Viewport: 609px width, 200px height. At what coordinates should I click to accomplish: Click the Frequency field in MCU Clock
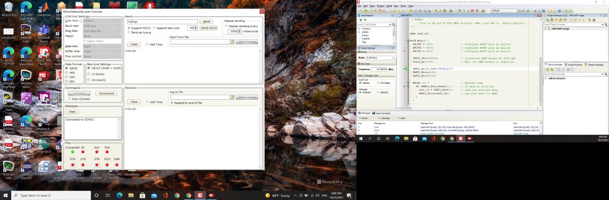[x=379, y=69]
